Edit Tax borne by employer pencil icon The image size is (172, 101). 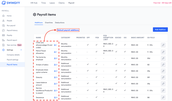tap(163, 58)
